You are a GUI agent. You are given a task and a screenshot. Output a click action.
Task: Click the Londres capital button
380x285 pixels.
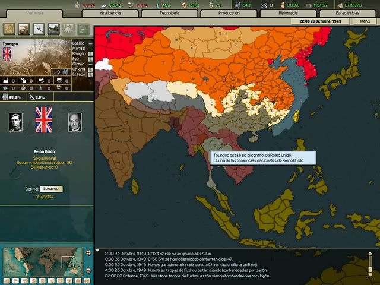pos(51,189)
